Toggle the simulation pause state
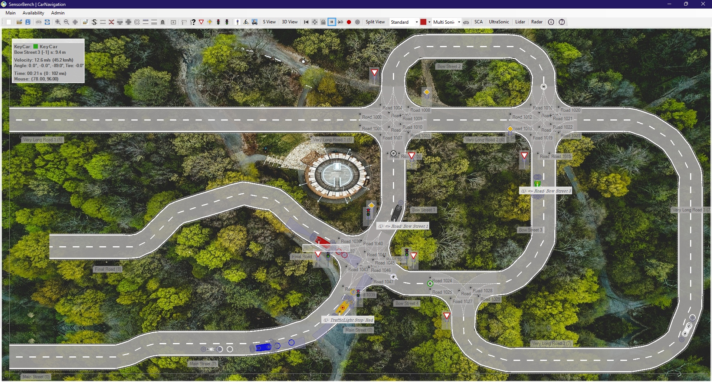The width and height of the screenshot is (712, 382). (332, 22)
